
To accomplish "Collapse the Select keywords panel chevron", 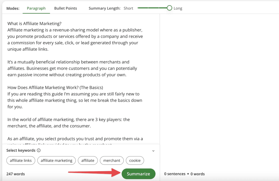I will click(x=153, y=151).
